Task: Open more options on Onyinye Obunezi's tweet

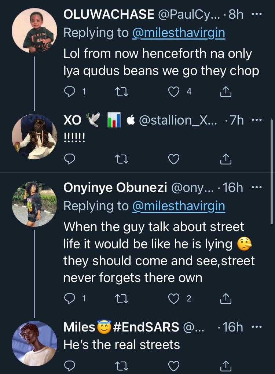Action: coord(256,188)
